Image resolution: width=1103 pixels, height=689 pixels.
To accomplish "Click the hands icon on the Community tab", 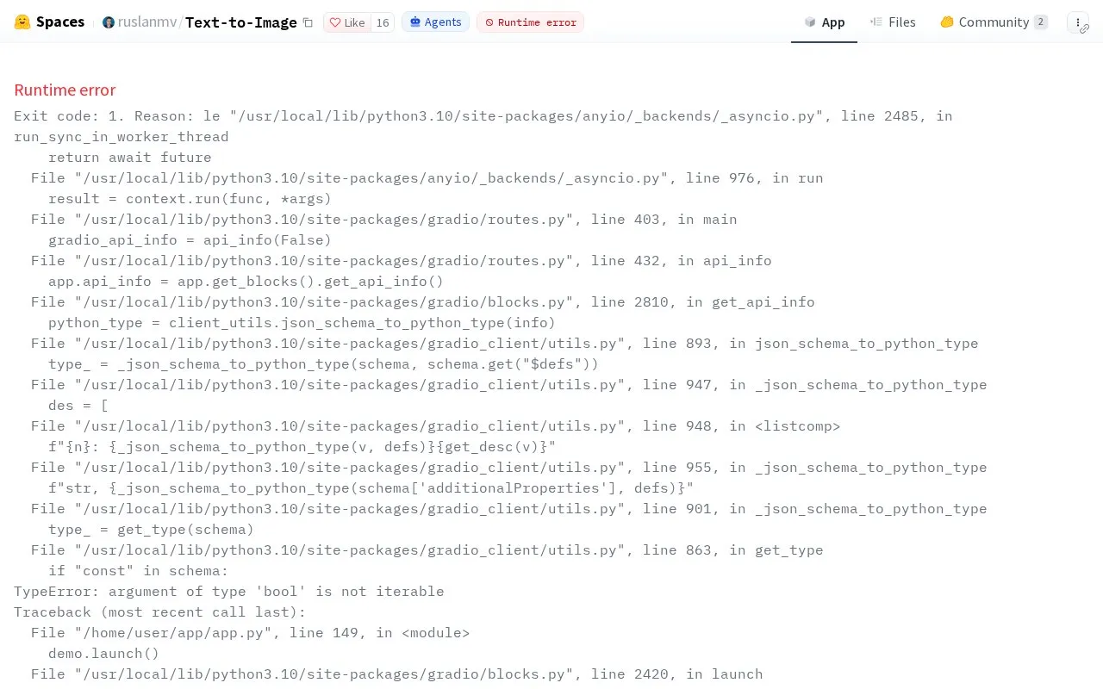I will pos(947,22).
